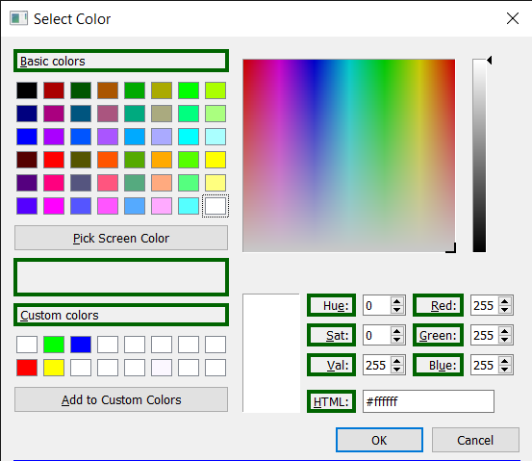Click the vertical brightness slider bar
Screen dimensions: 532x461
pyautogui.click(x=479, y=156)
